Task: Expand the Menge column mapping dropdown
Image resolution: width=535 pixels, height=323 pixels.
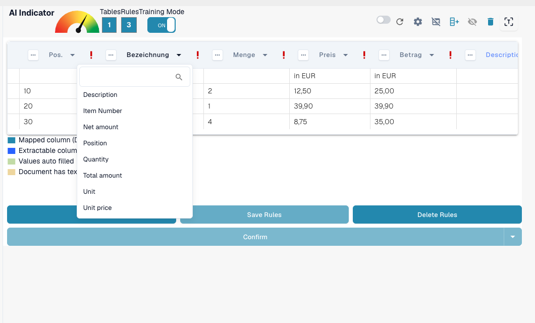Action: click(265, 55)
